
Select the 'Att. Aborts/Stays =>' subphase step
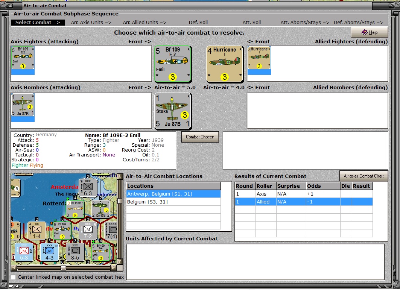305,23
